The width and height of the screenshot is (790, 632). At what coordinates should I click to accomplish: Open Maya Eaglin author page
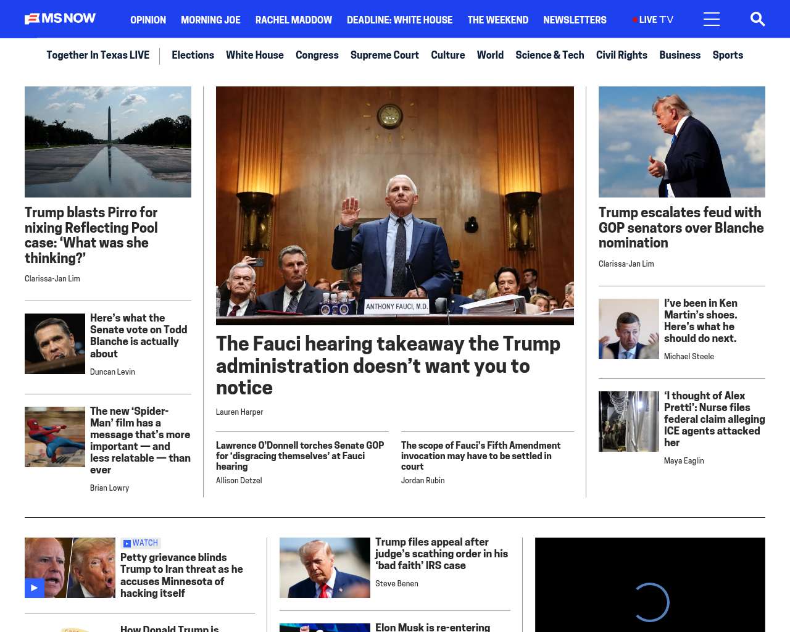click(684, 461)
